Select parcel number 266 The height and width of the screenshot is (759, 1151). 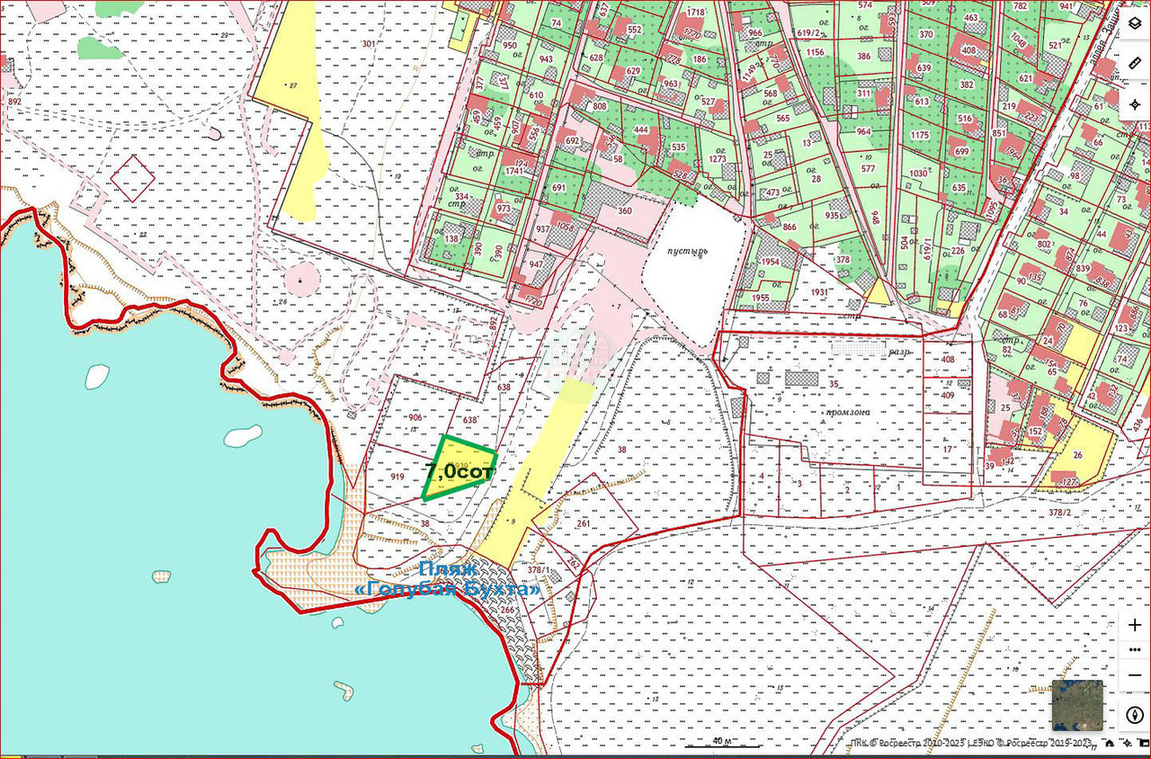pos(508,611)
